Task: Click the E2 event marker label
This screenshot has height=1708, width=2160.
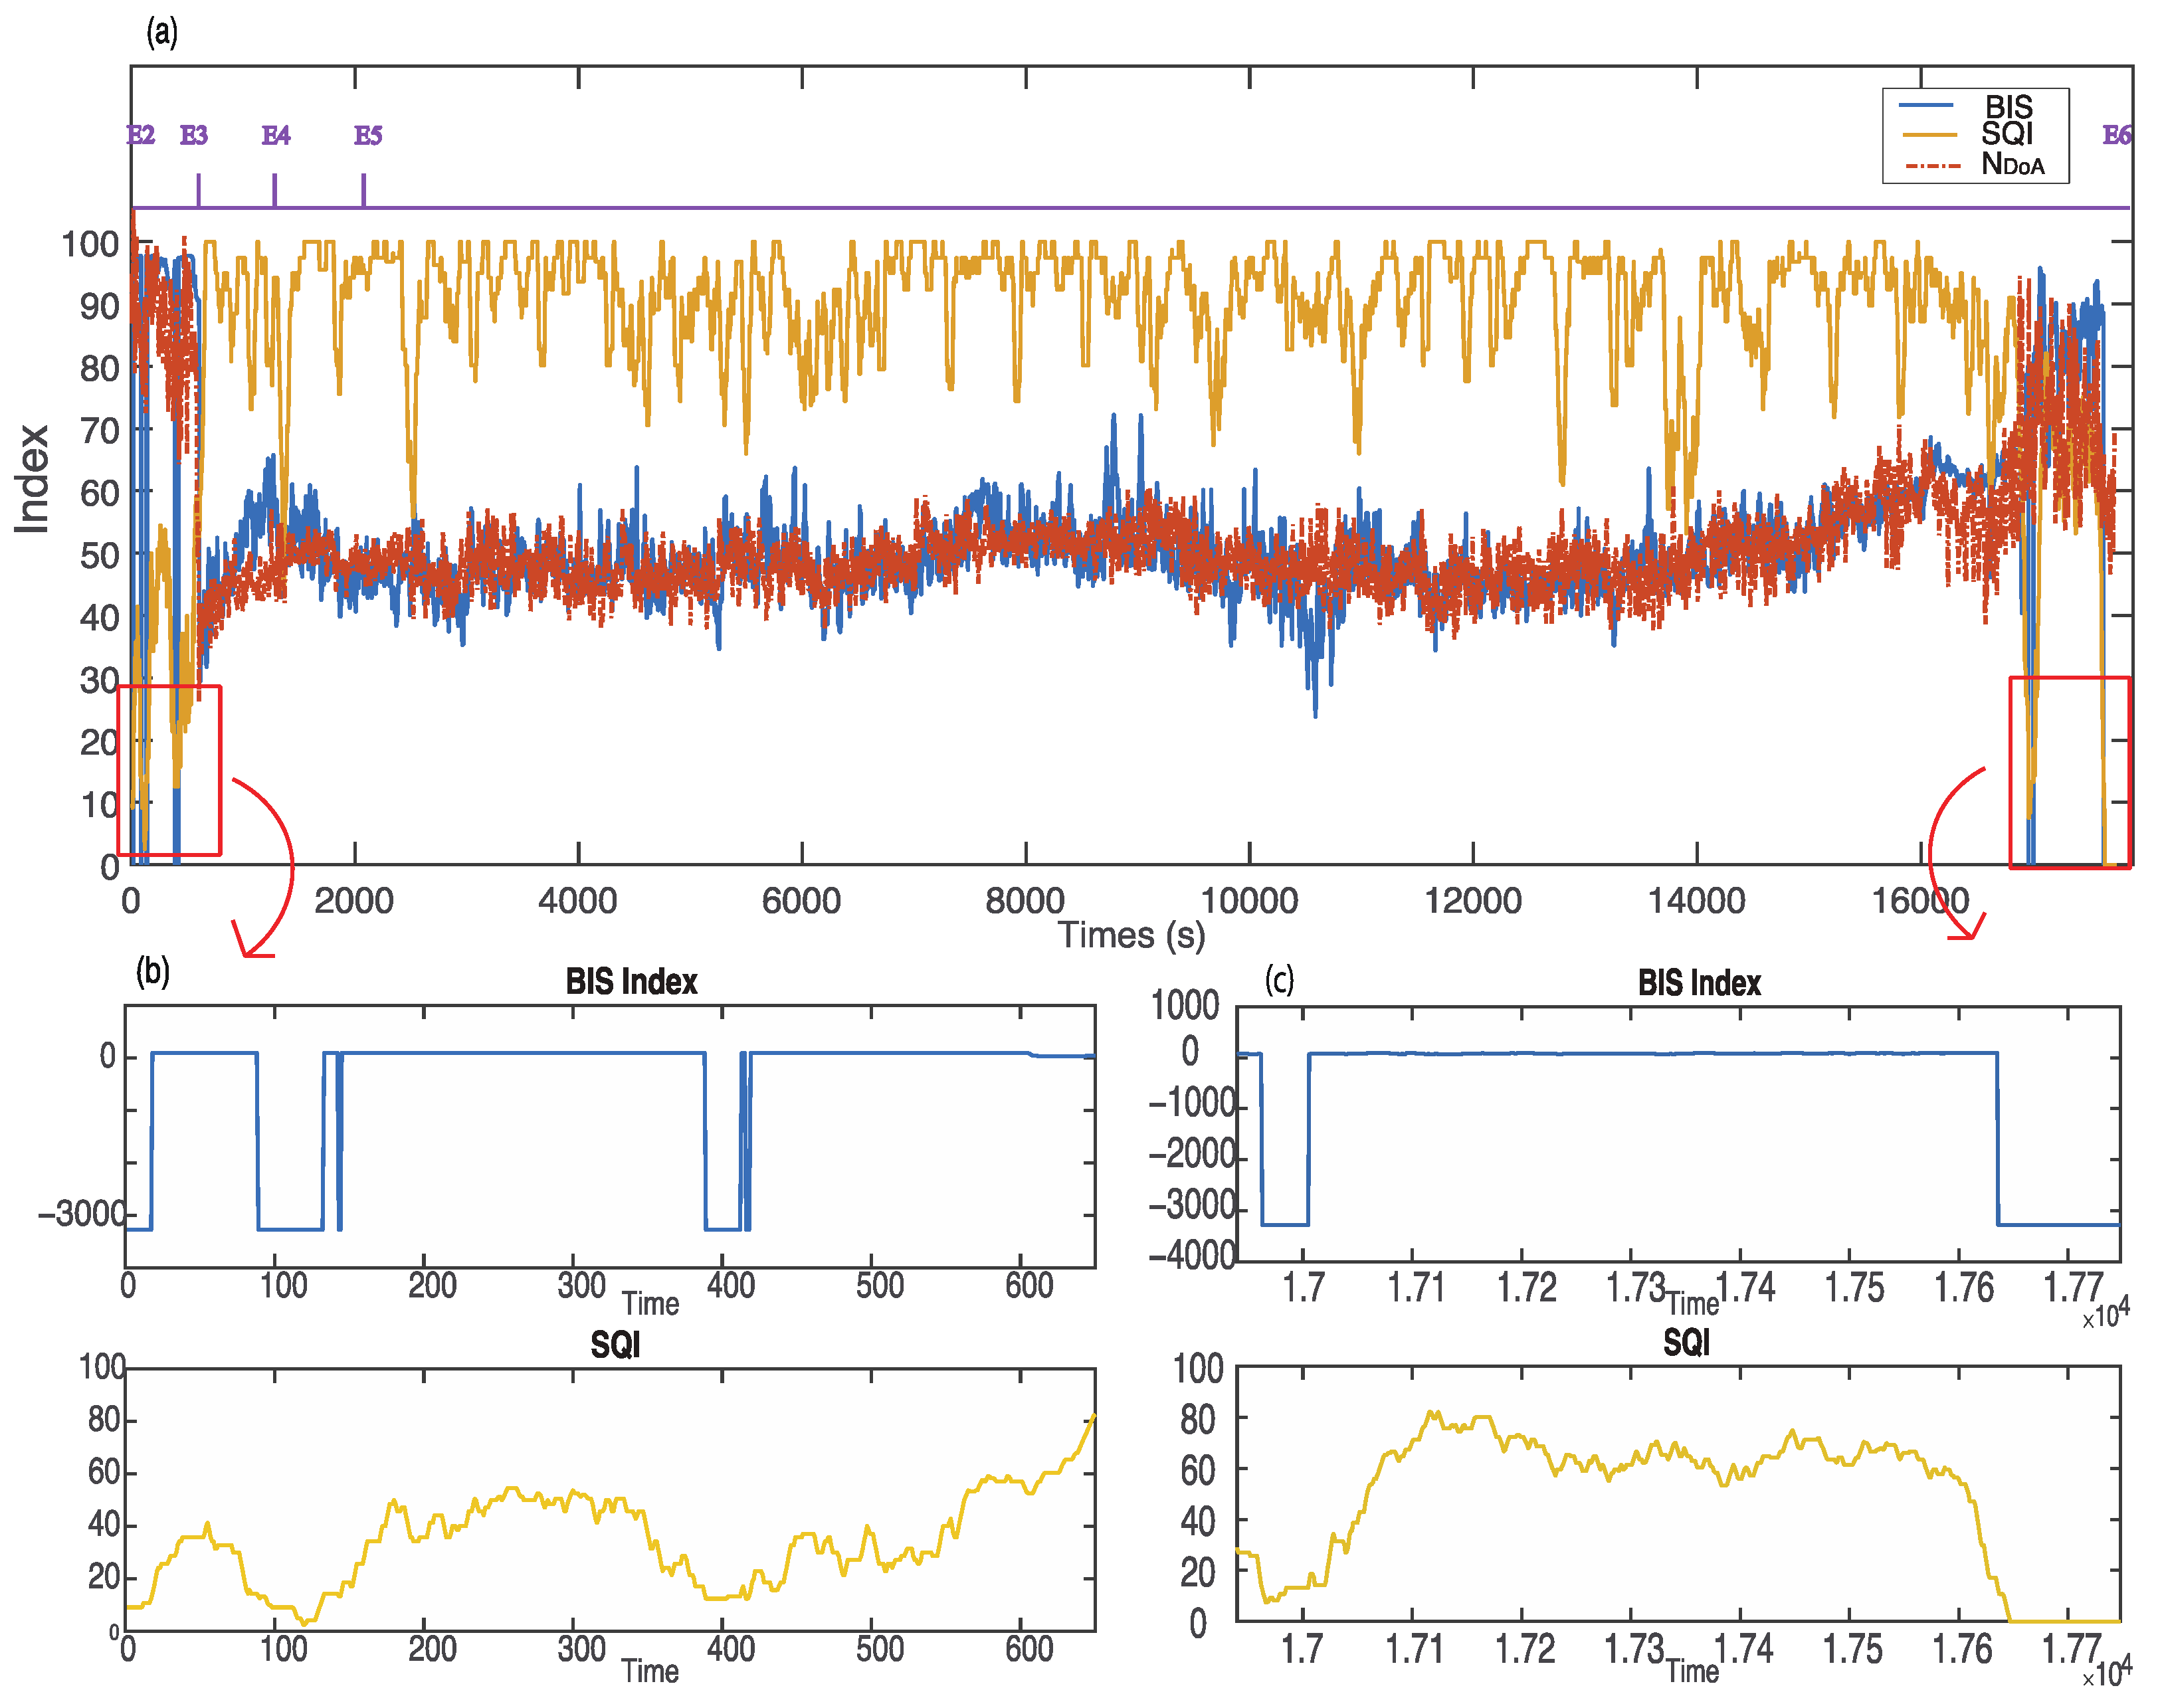Action: coord(140,135)
